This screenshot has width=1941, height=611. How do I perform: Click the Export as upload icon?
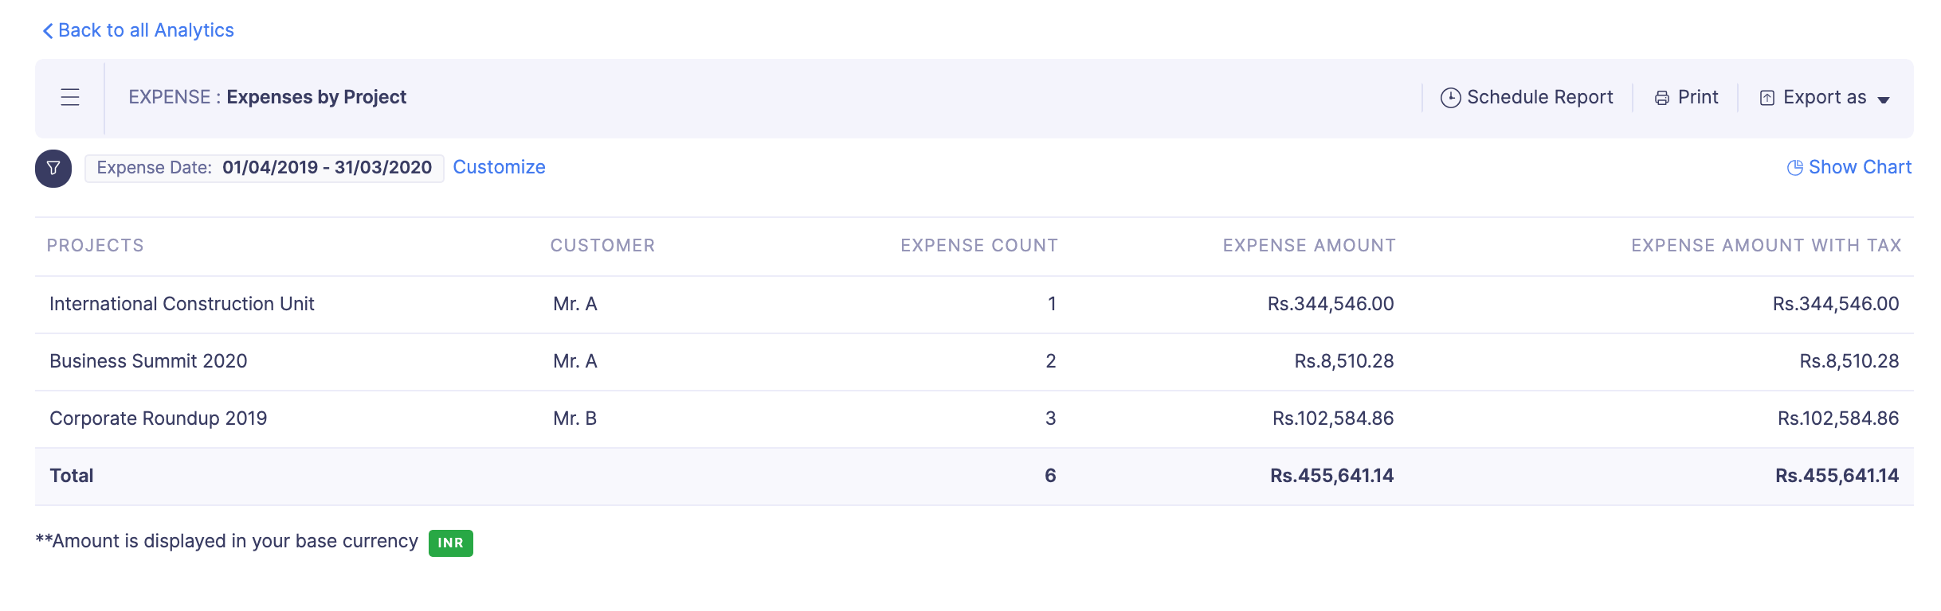coord(1767,98)
